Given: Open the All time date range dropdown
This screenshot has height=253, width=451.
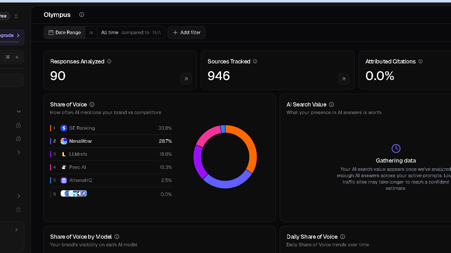Looking at the screenshot, I should [x=110, y=33].
